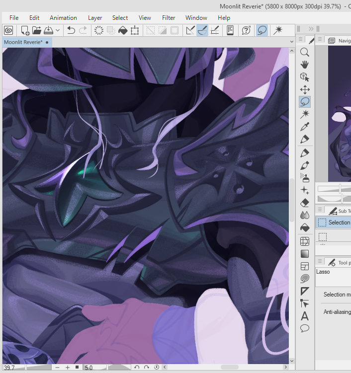Open the Edit menu
The width and height of the screenshot is (351, 373).
(34, 18)
